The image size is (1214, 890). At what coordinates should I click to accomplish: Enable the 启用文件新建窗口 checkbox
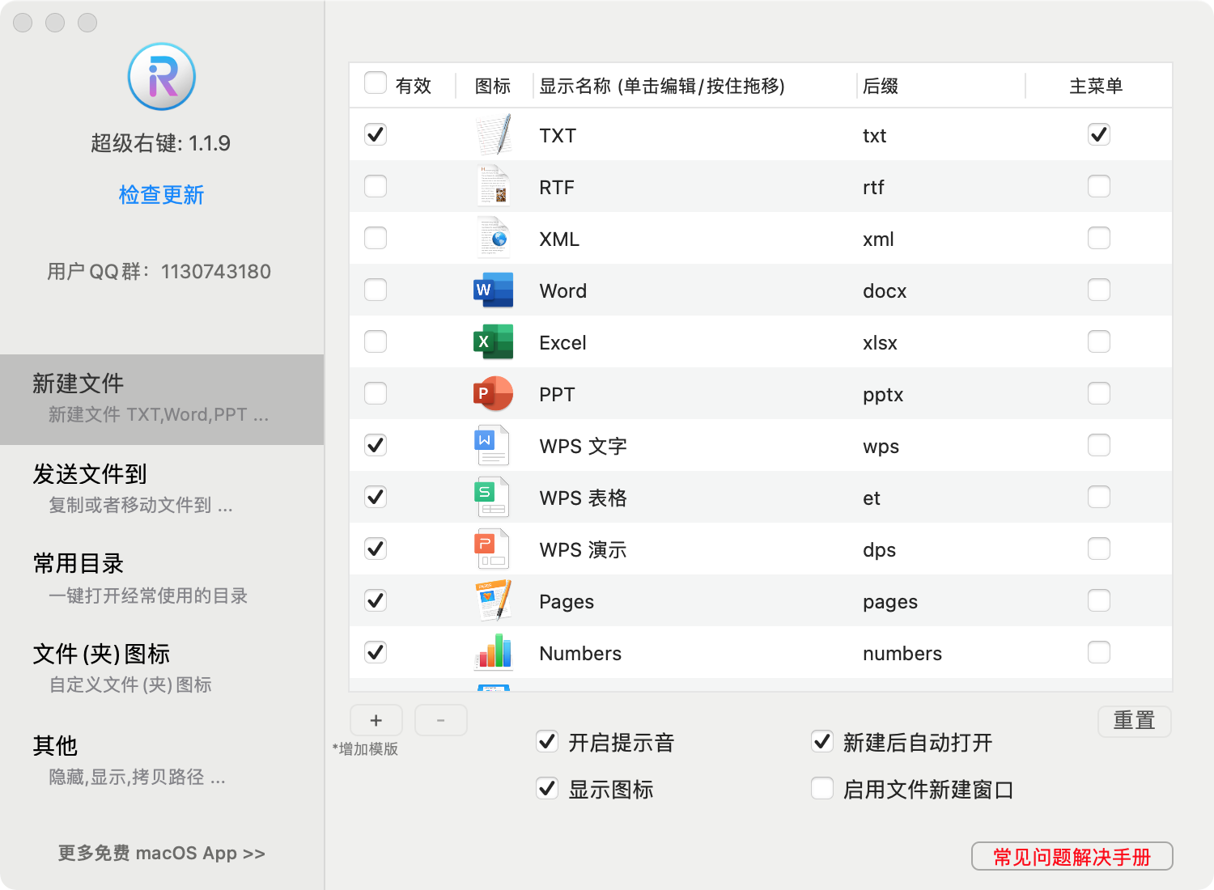pos(822,788)
